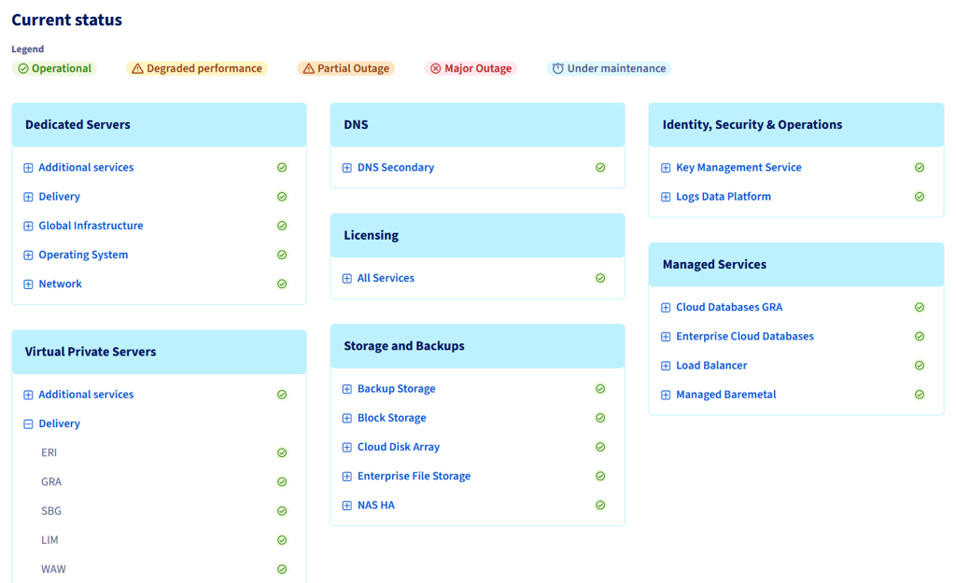Open the Enterprise Cloud Databases link
The image size is (956, 583).
pos(745,337)
